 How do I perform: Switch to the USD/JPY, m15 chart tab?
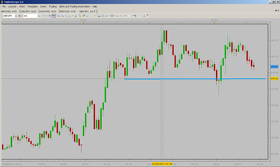(x=28, y=11)
